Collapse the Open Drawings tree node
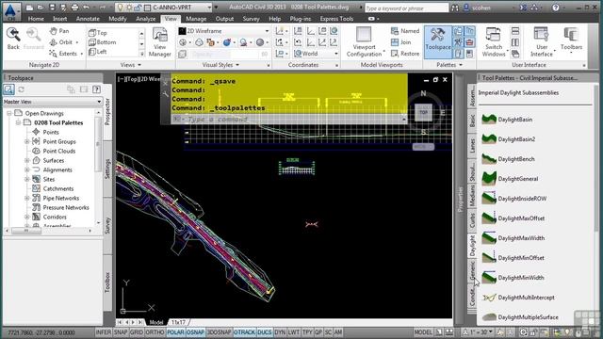This screenshot has height=339, width=603. (x=8, y=113)
